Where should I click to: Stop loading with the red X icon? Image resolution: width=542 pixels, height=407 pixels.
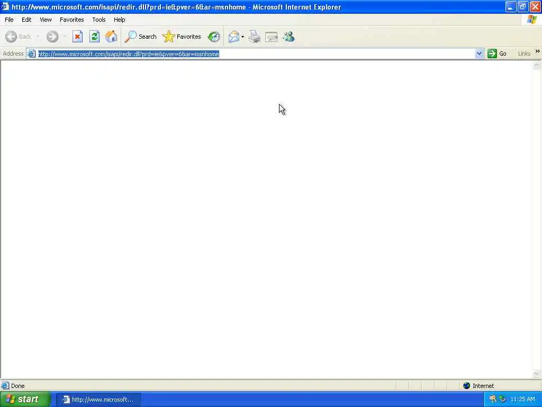click(77, 37)
